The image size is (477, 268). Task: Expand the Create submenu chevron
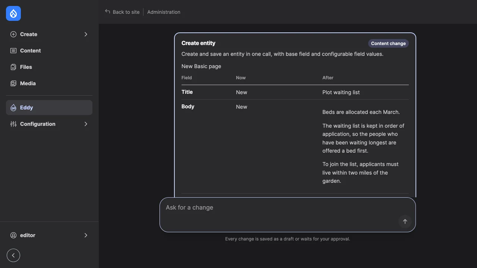(x=86, y=34)
